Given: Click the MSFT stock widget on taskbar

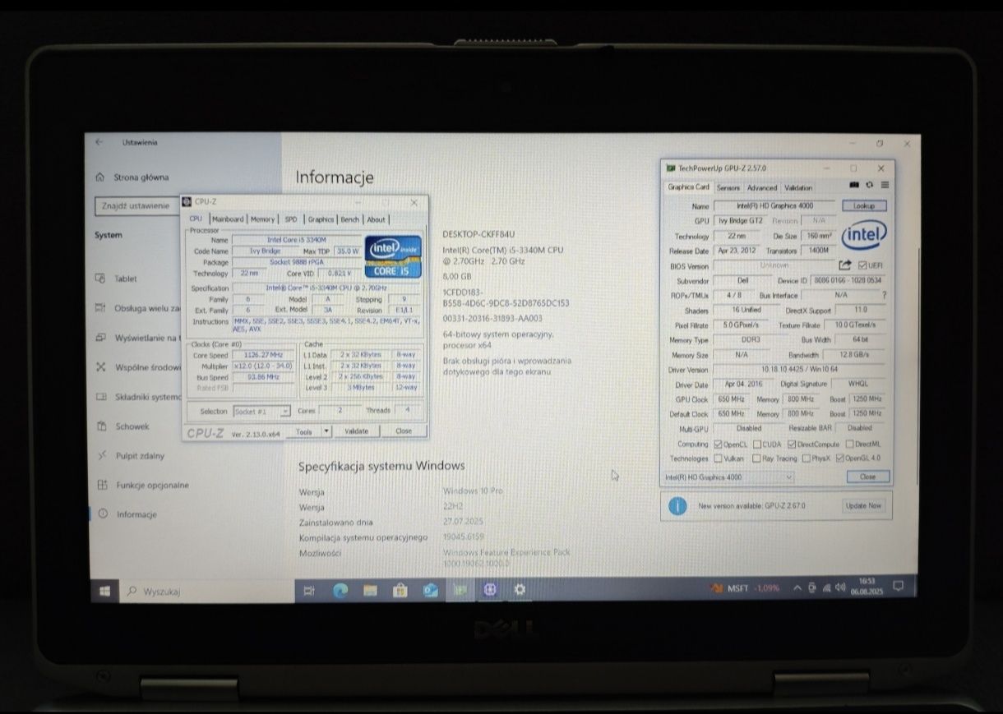Looking at the screenshot, I should [x=744, y=588].
